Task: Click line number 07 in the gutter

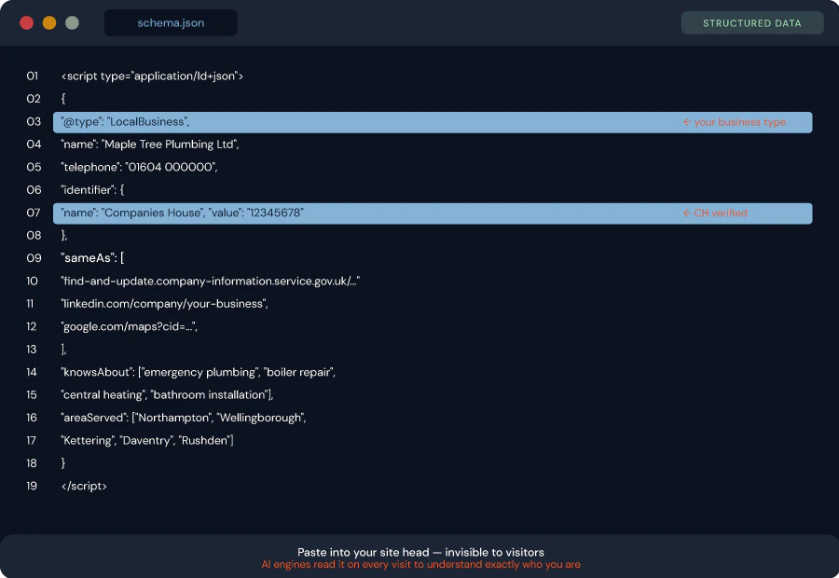Action: pyautogui.click(x=34, y=213)
